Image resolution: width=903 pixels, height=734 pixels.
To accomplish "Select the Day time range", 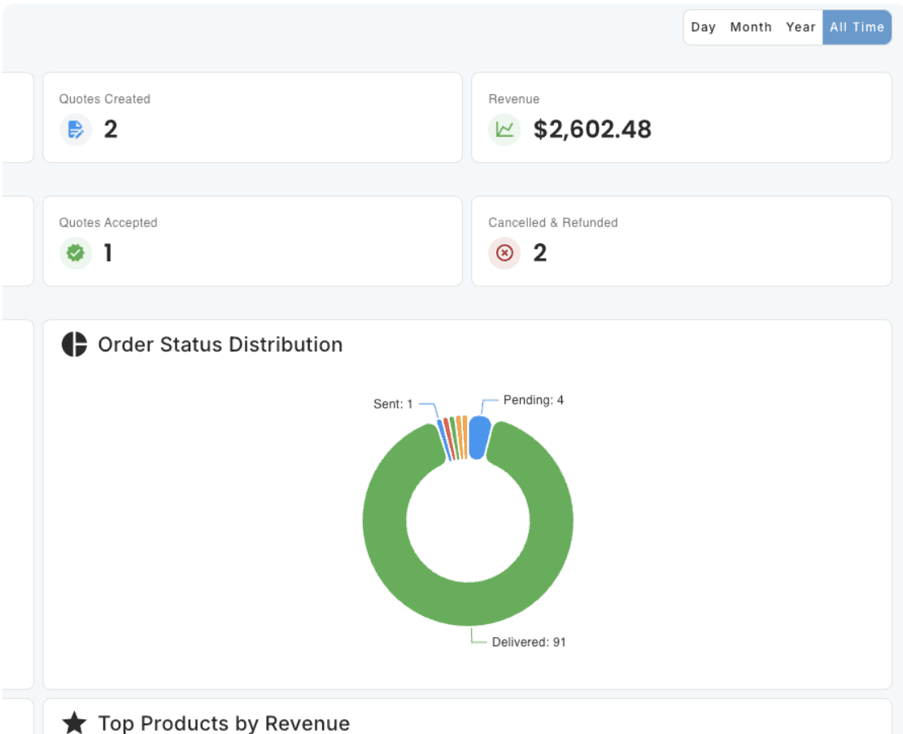I will (703, 27).
